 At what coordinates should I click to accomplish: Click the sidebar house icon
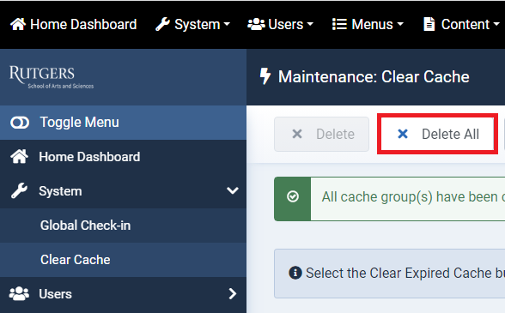(x=19, y=157)
